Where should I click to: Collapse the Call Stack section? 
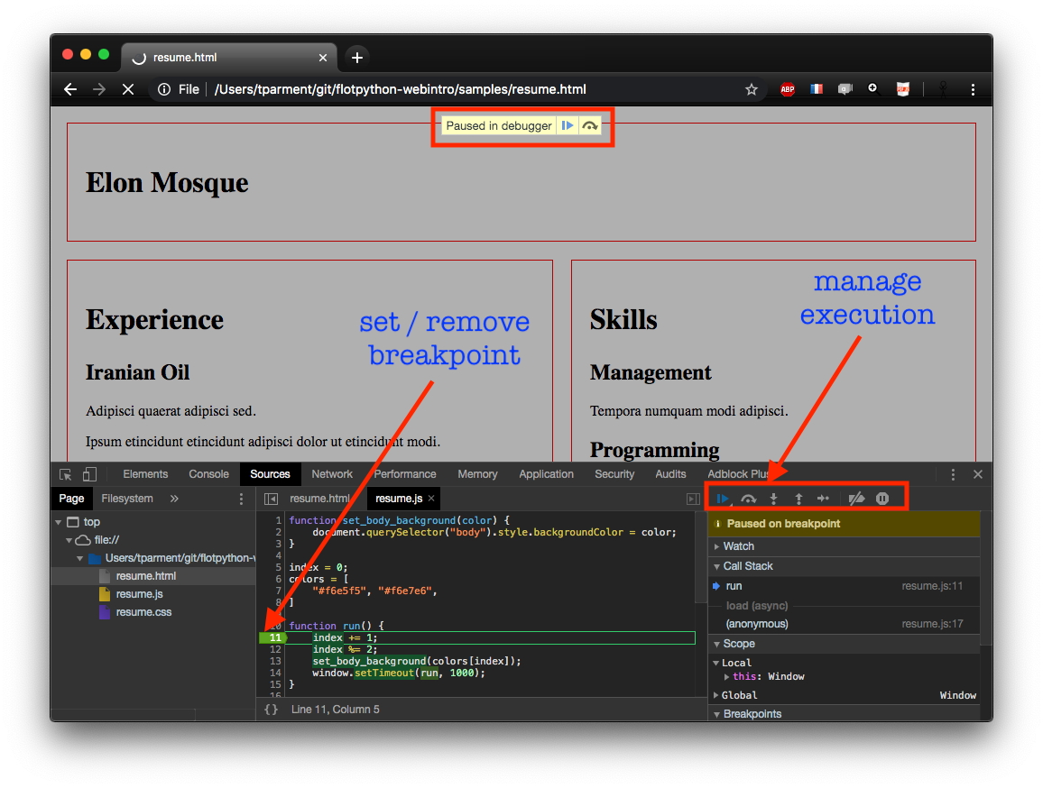(748, 566)
